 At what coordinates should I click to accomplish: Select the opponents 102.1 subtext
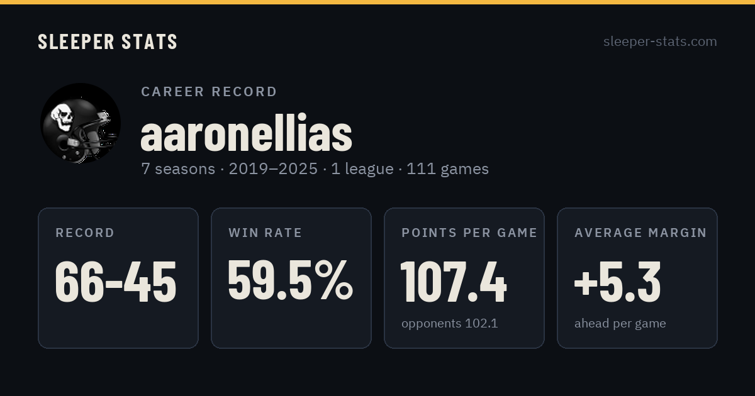click(x=449, y=324)
